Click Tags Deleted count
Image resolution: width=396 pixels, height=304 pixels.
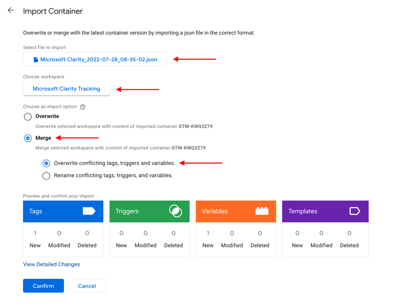click(x=87, y=233)
